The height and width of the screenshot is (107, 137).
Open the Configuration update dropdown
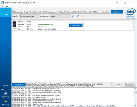click(x=61, y=16)
